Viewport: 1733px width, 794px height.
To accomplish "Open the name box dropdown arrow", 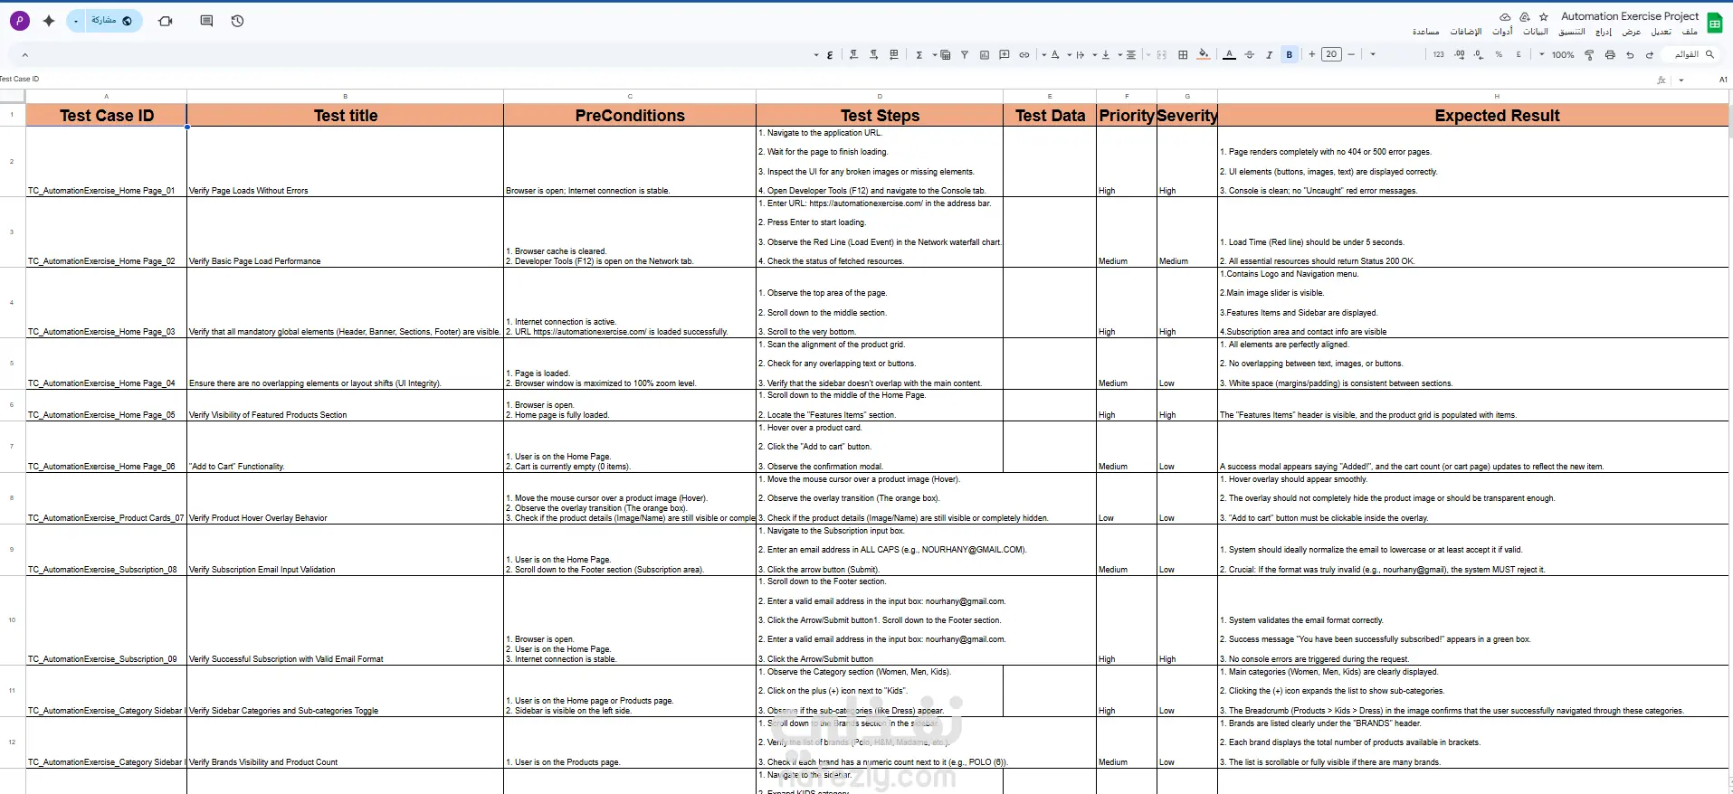I will (1681, 80).
